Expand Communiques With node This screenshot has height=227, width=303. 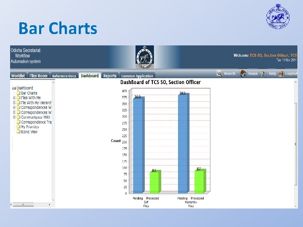click(x=14, y=117)
